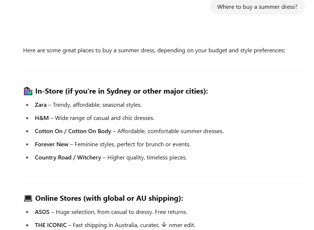
Task: Click 'Cotton On / Cotton On Body' text
Action: pyautogui.click(x=73, y=131)
